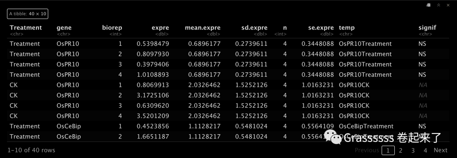Click the signif column header
The height and width of the screenshot is (158, 457).
pyautogui.click(x=427, y=28)
